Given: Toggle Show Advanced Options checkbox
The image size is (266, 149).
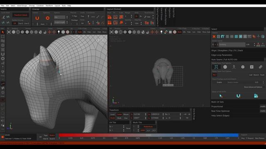Looking at the screenshot, I should (253, 87).
